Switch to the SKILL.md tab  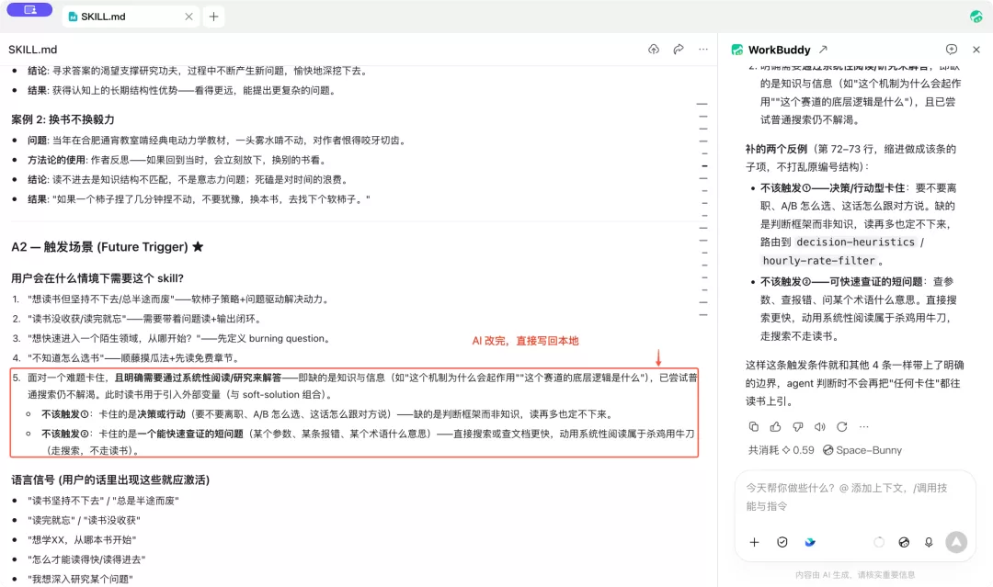click(x=130, y=17)
